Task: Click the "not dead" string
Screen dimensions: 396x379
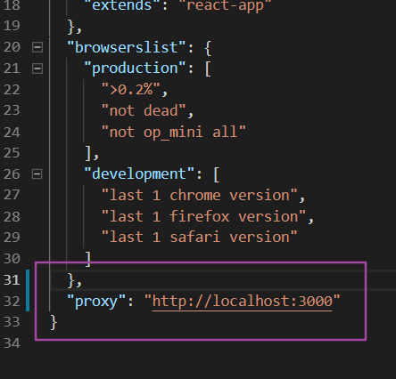Action: point(144,110)
